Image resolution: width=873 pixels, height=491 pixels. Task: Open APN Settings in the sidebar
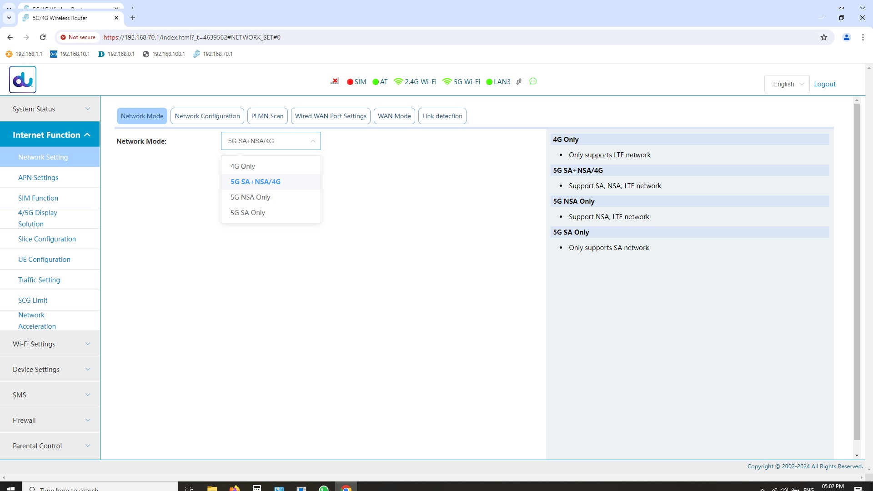coord(38,178)
